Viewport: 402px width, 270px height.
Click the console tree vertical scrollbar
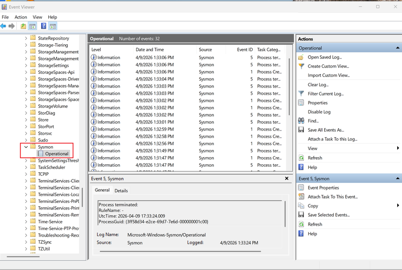tap(82, 198)
